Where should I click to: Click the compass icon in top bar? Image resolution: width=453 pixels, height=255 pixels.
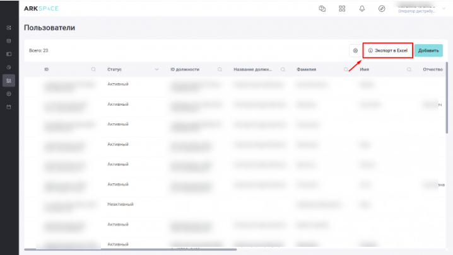click(382, 8)
